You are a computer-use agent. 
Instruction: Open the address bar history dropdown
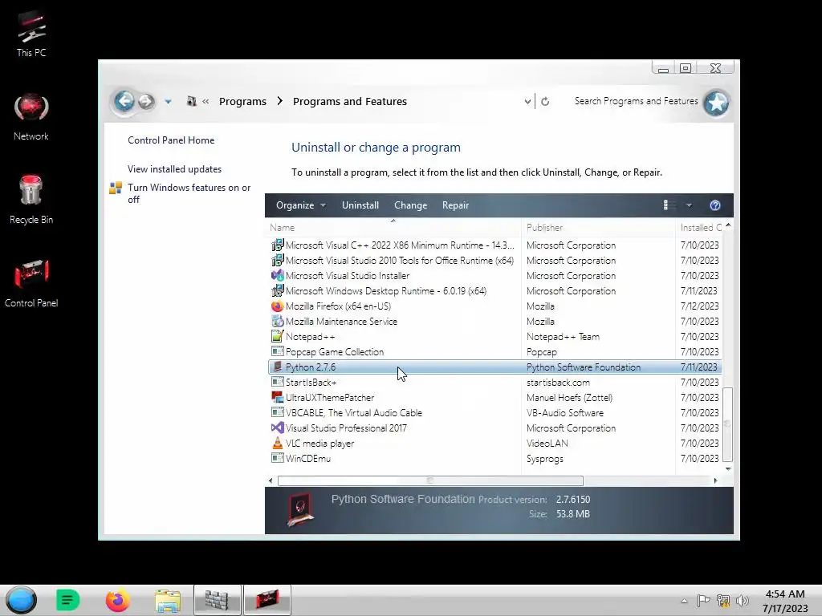click(527, 102)
